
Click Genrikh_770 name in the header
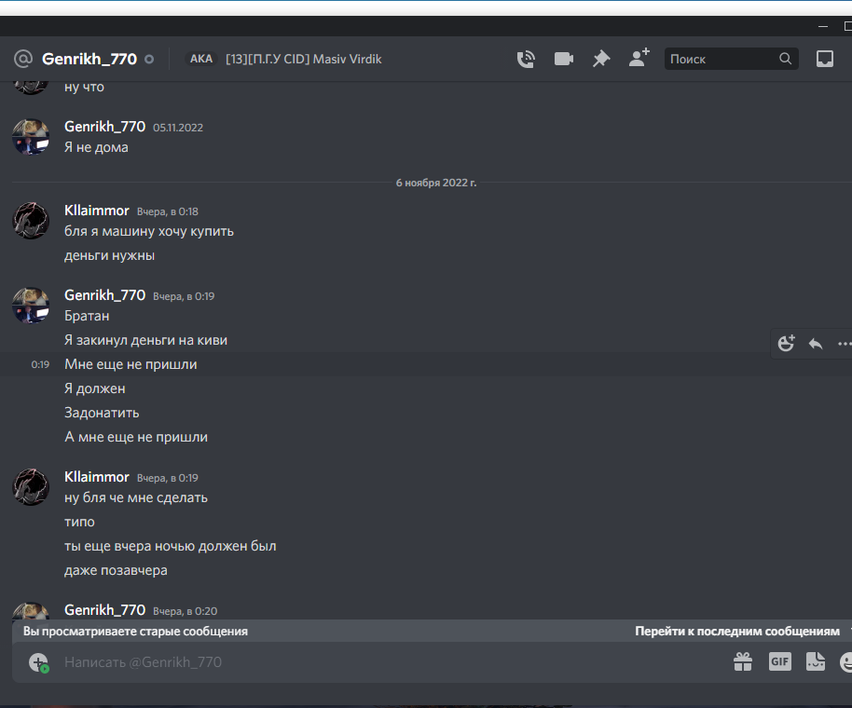click(x=89, y=59)
